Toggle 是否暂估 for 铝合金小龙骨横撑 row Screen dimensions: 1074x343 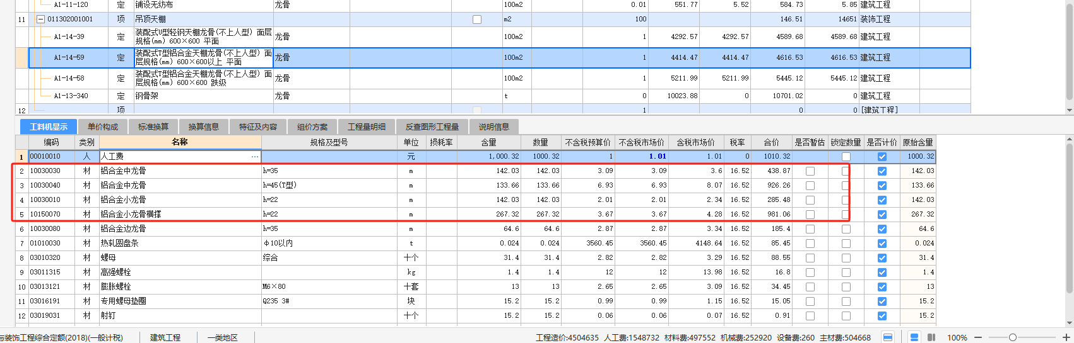coord(810,215)
